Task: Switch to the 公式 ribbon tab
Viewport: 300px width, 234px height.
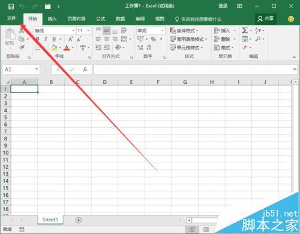Action: 101,19
